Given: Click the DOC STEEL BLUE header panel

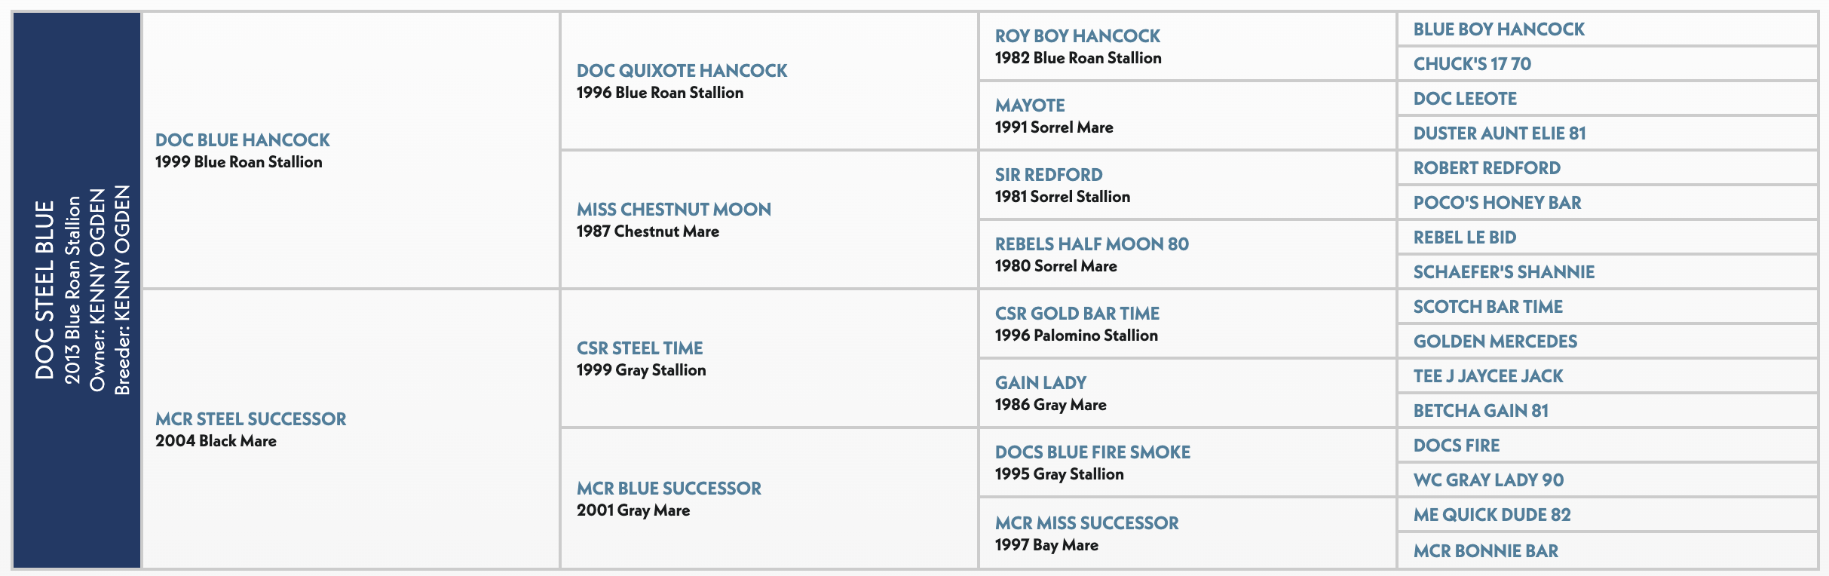Looking at the screenshot, I should (x=77, y=290).
